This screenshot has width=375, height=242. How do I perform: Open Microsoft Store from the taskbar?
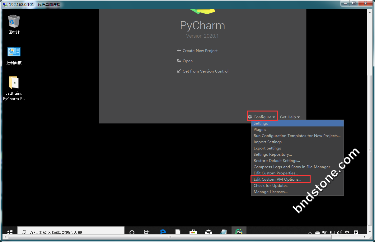[x=193, y=232]
